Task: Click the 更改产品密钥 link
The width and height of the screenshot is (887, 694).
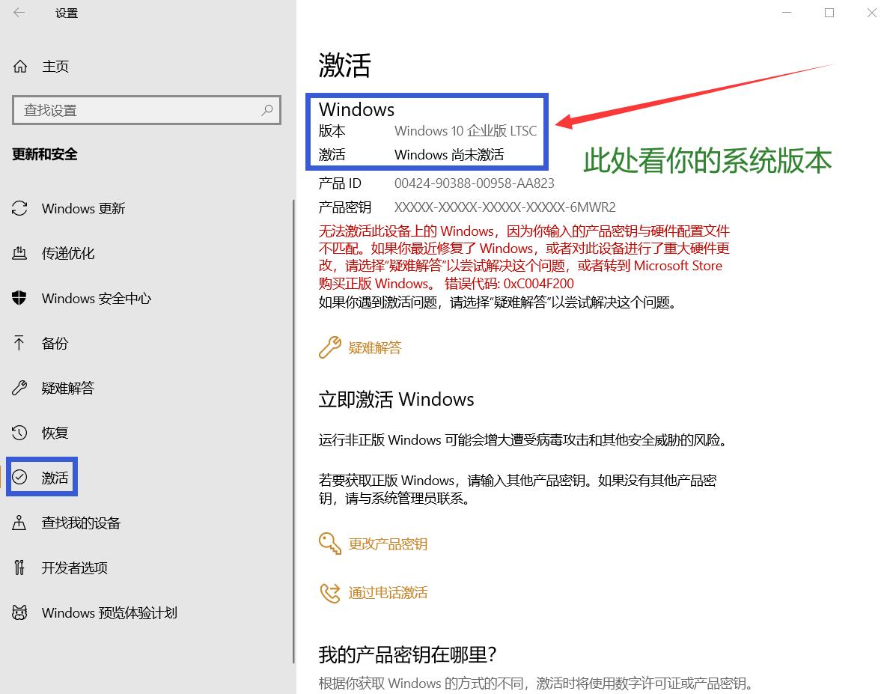Action: tap(388, 544)
